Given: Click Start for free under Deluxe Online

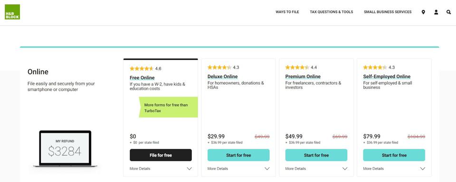Looking at the screenshot, I should point(238,155).
